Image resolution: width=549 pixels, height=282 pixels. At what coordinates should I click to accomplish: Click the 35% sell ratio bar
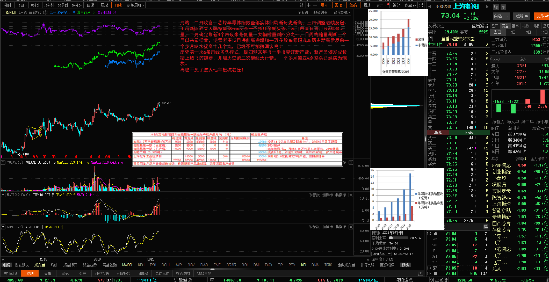(x=437, y=133)
